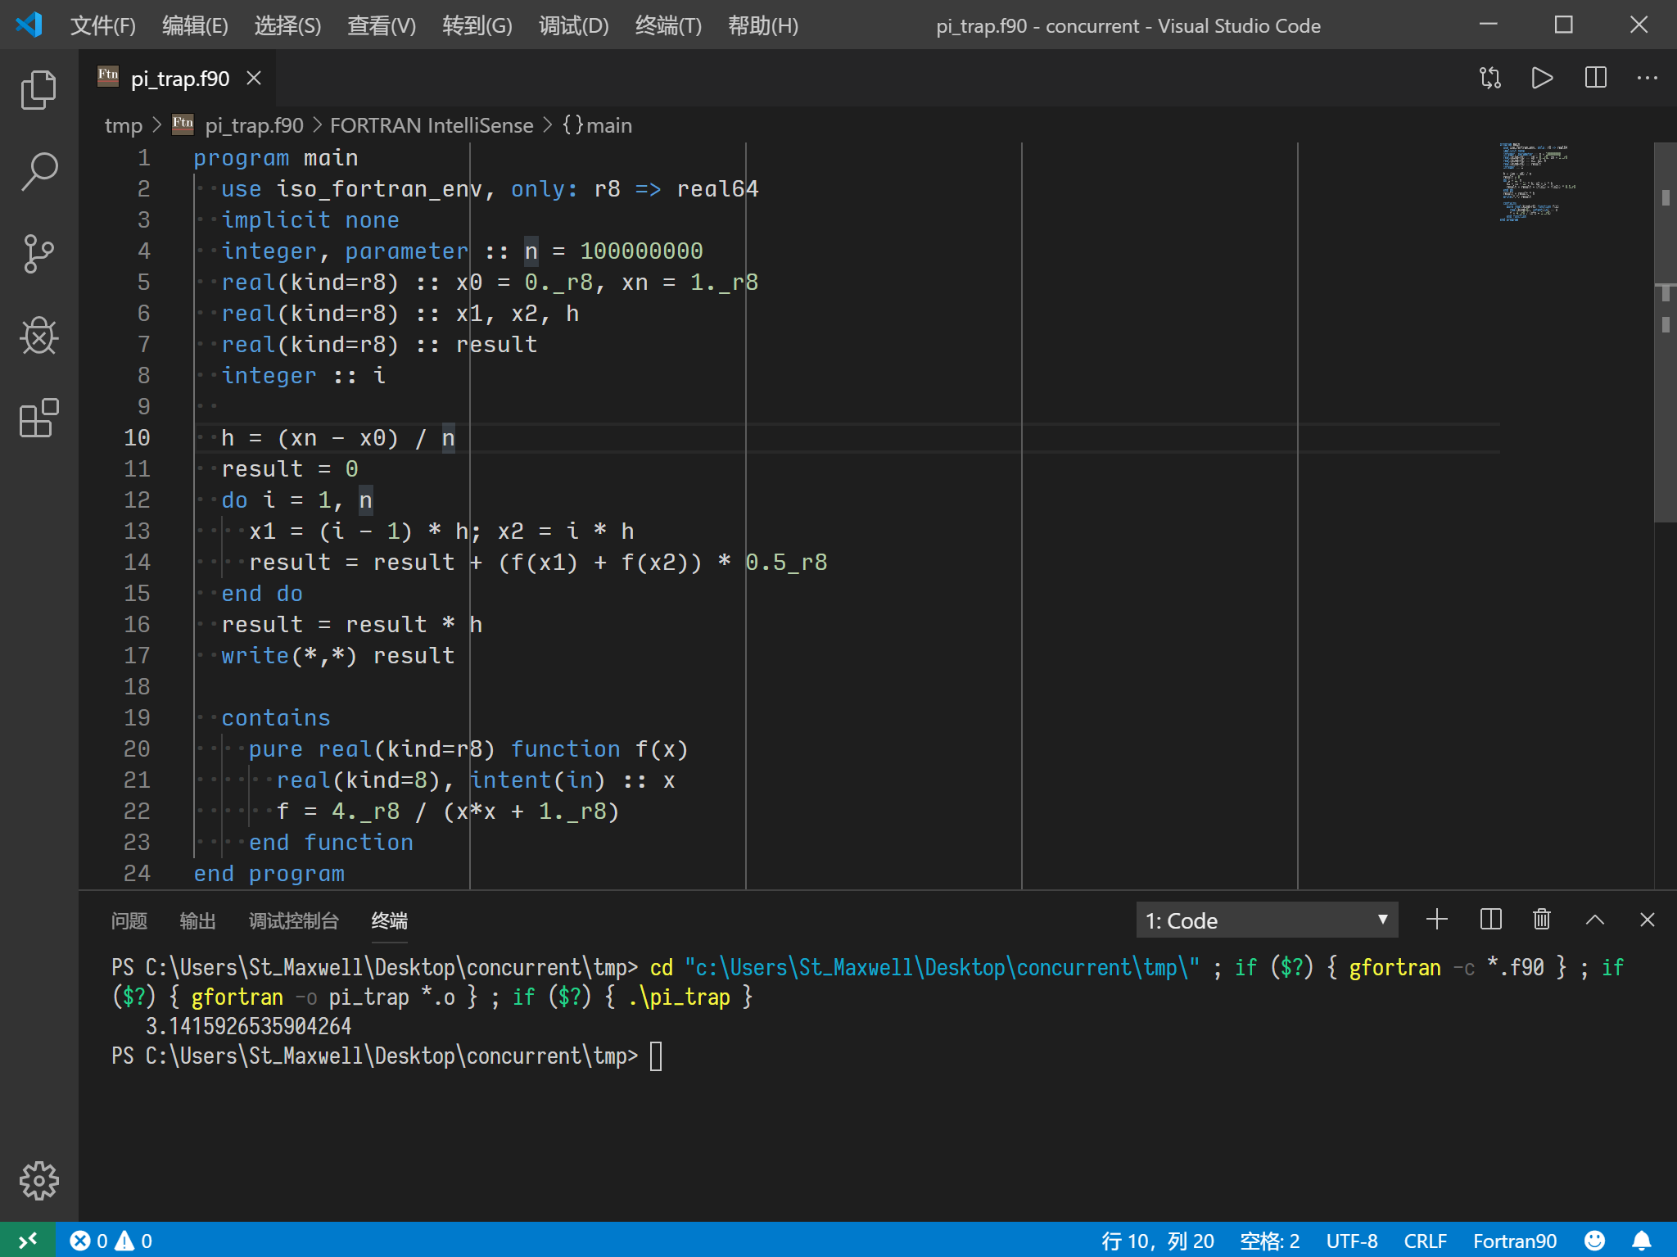Open the Extensions view icon

pyautogui.click(x=38, y=418)
